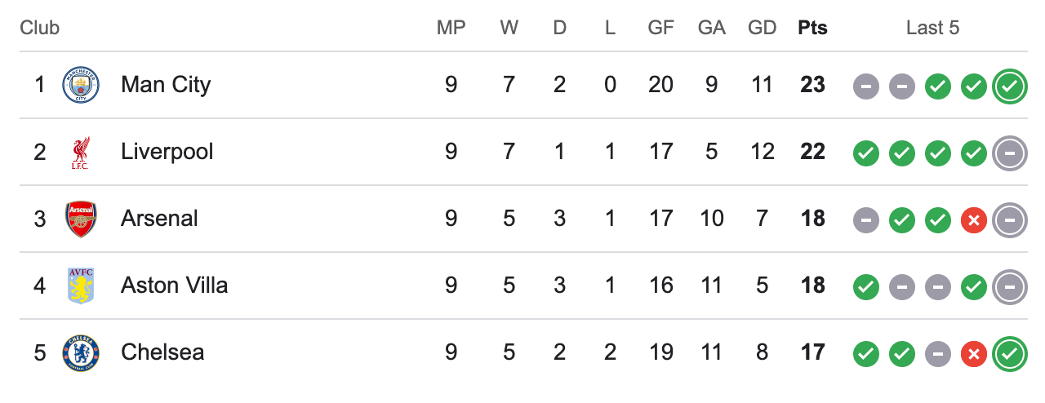Click the Chelsea club crest
Screen dimensions: 1045x403
coord(80,352)
